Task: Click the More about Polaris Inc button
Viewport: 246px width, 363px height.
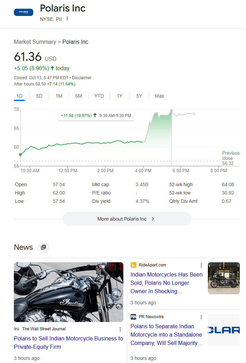Action: [126, 219]
